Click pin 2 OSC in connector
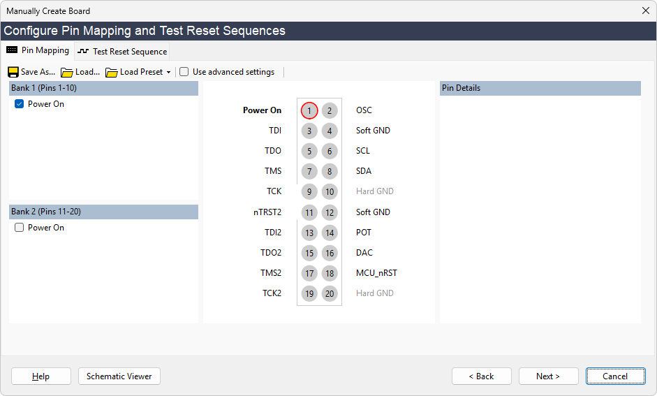This screenshot has height=396, width=657. pos(330,110)
